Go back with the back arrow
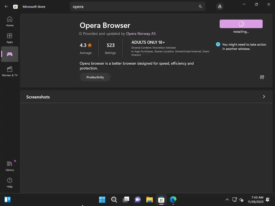Image resolution: width=275 pixels, height=206 pixels. tap(6, 6)
